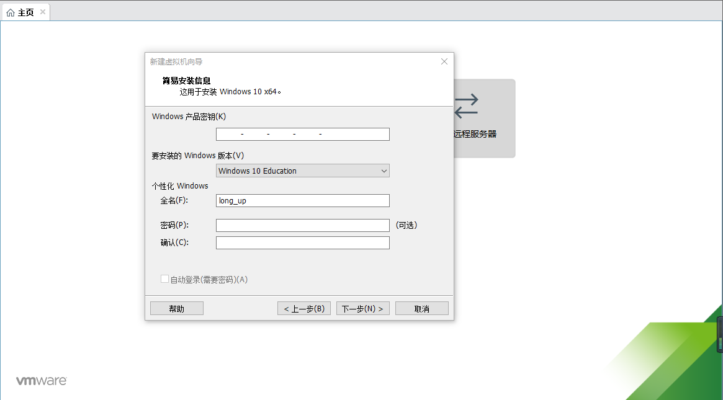Close the 主页 tab with its X
This screenshot has height=400, width=723.
42,12
